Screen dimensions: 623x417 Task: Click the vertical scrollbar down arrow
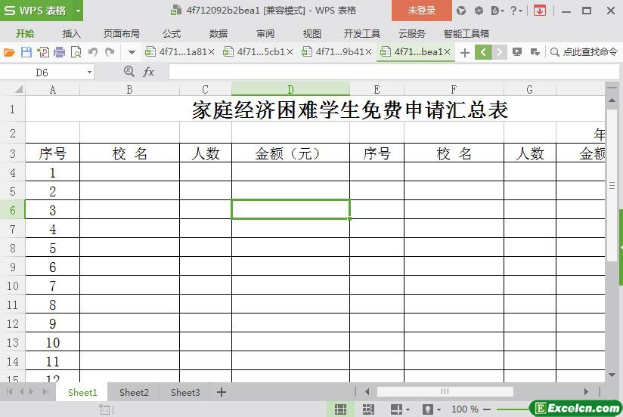(x=612, y=375)
